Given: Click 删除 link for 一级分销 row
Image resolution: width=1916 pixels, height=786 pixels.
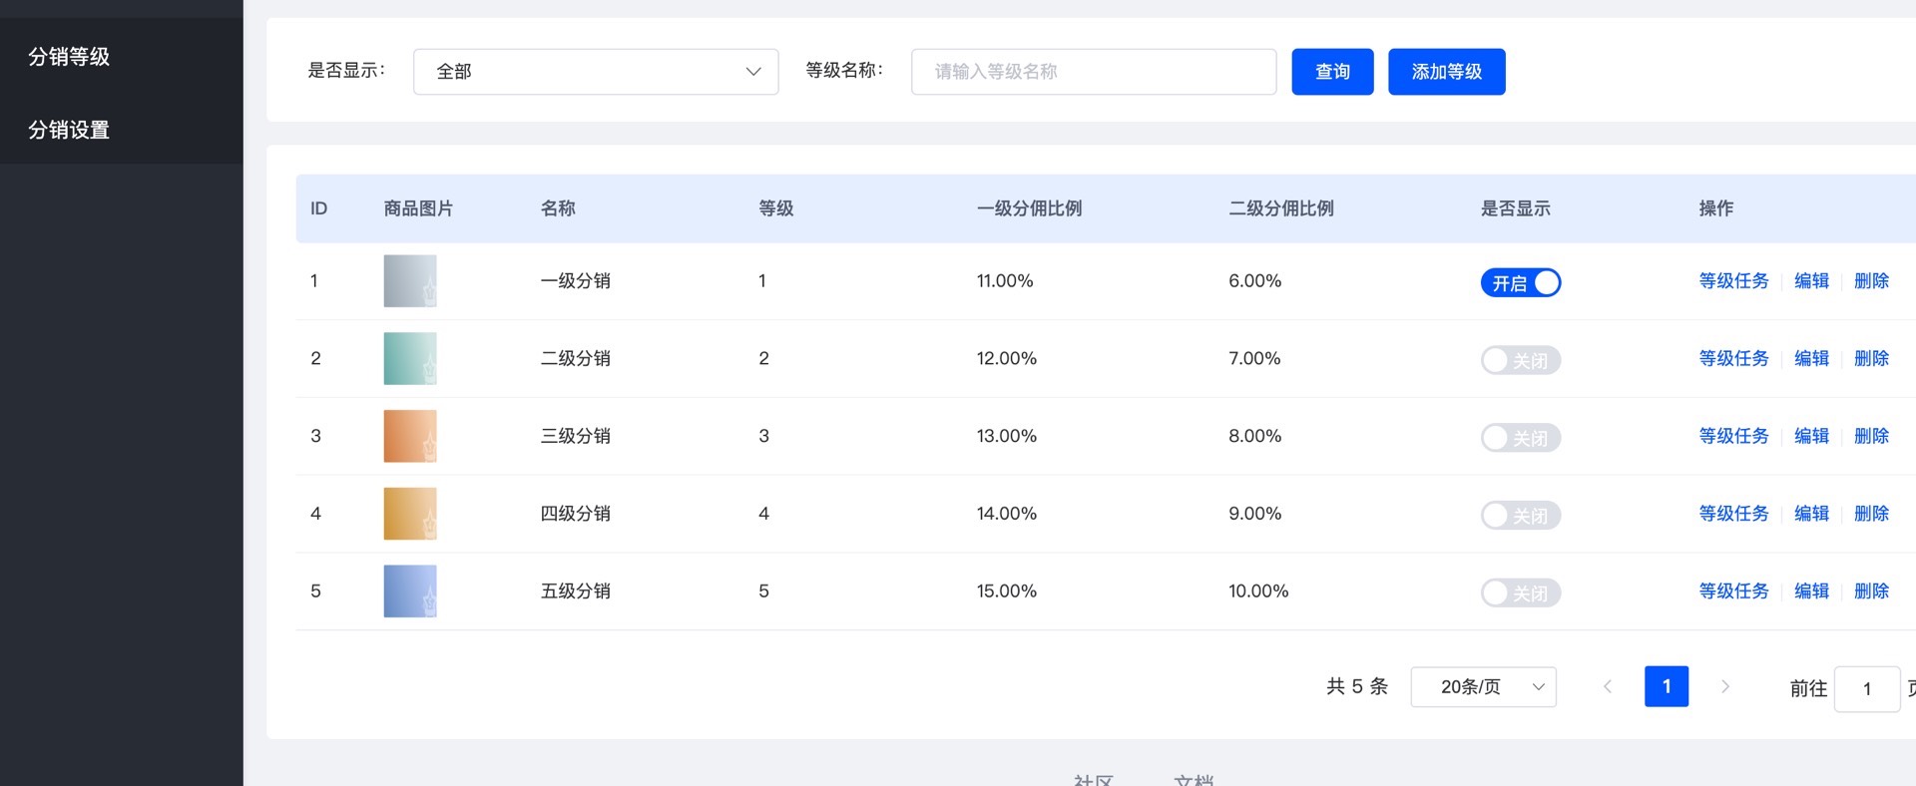Looking at the screenshot, I should coord(1871,281).
